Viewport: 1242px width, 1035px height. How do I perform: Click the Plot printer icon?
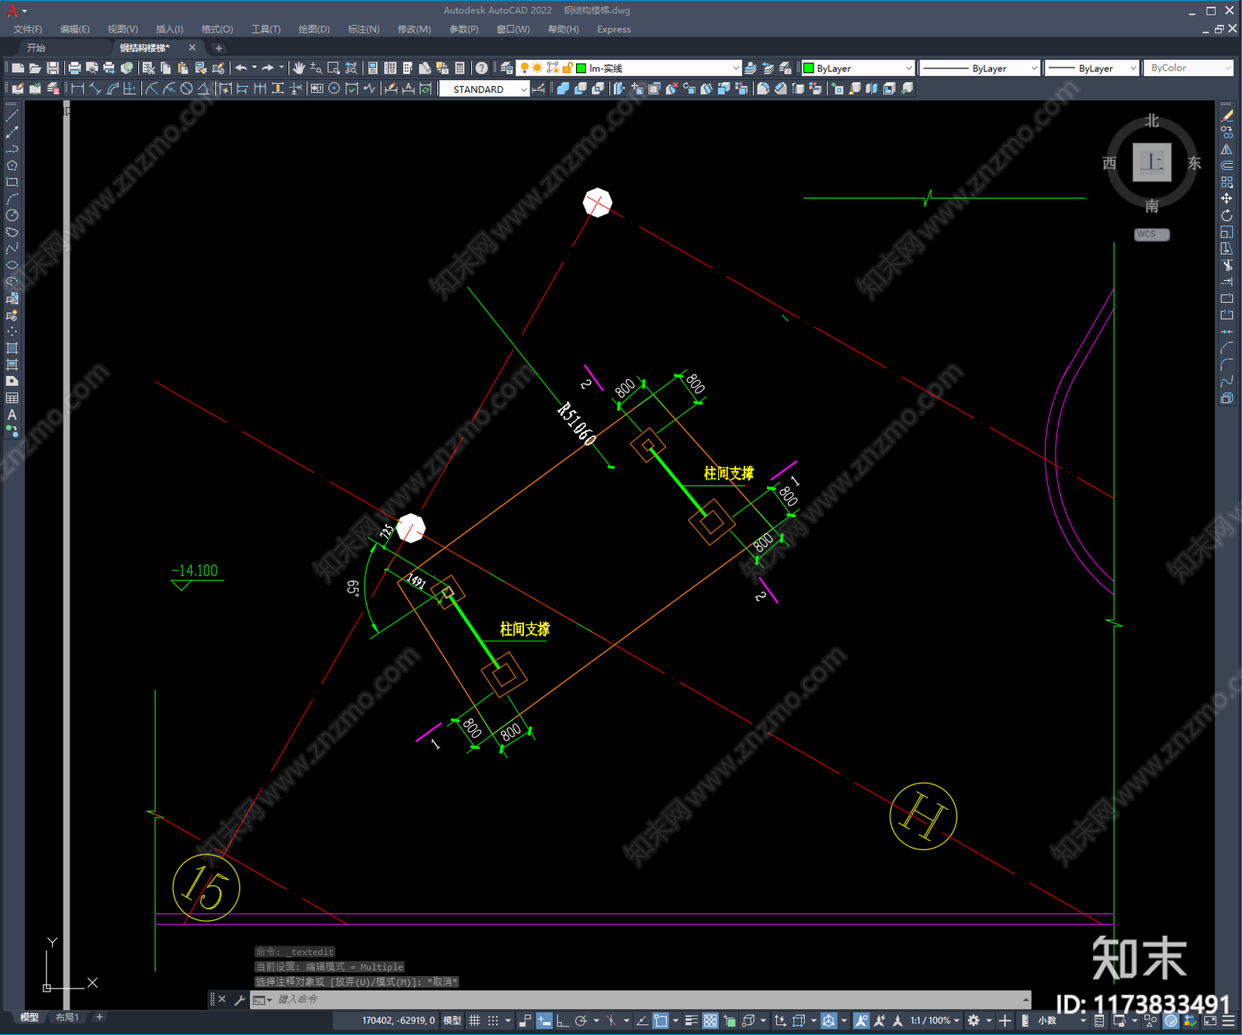pyautogui.click(x=75, y=68)
